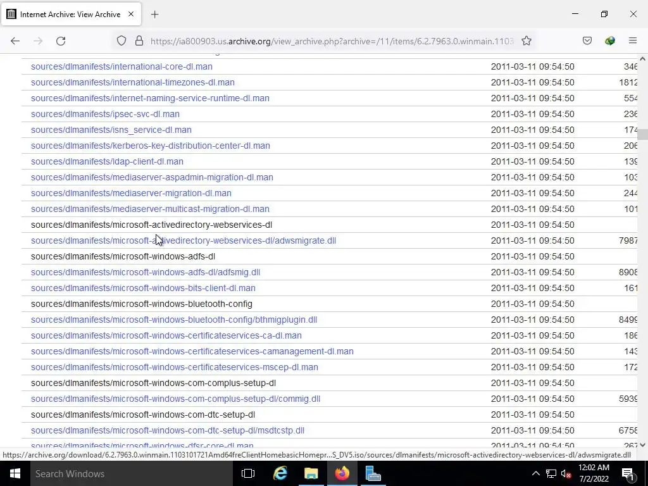Open the adwsmigrate.dll link
The height and width of the screenshot is (486, 648).
point(184,240)
